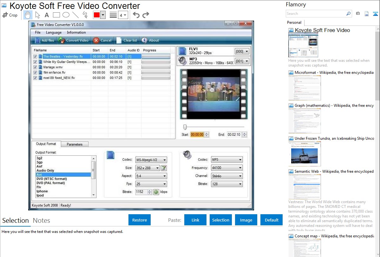Select the Crop tool
Screen dimensions: 380x257
[x=10, y=15]
